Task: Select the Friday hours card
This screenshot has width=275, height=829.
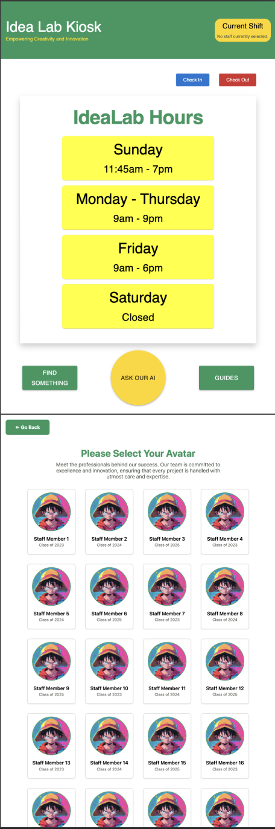Action: [138, 257]
